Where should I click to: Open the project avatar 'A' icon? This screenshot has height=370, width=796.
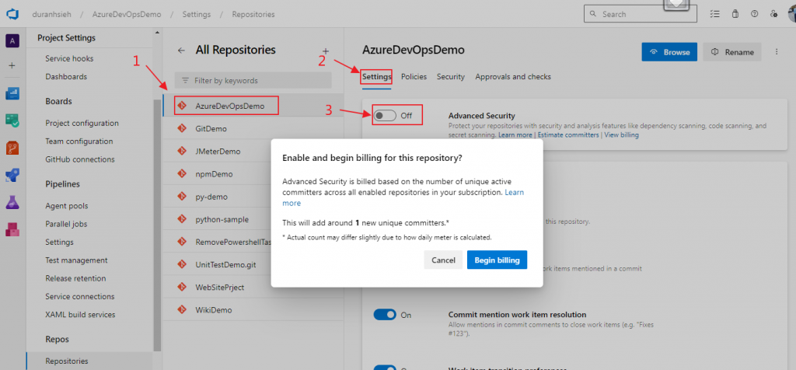pyautogui.click(x=12, y=40)
